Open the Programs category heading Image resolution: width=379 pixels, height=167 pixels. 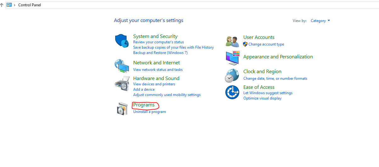pyautogui.click(x=144, y=105)
